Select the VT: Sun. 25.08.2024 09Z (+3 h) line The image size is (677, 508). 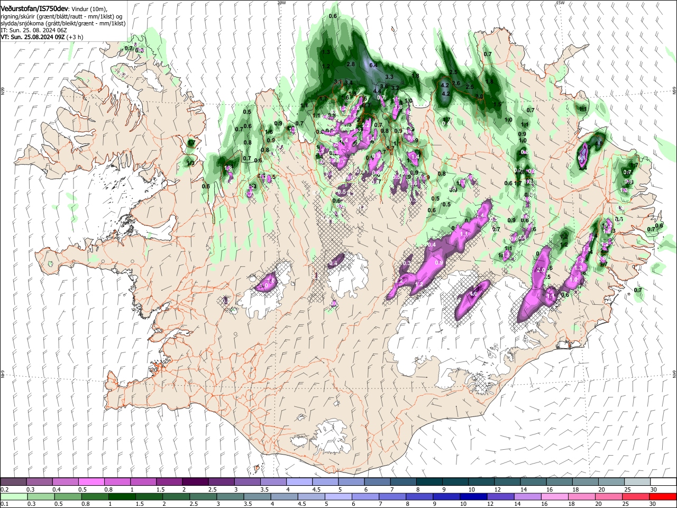tap(42, 38)
